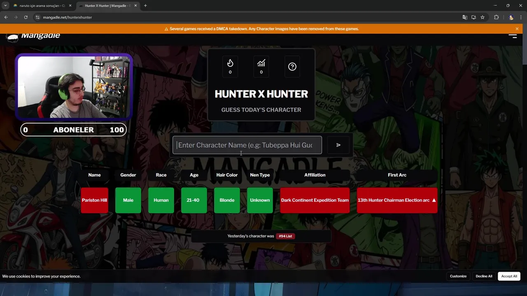Click the webcam overlay thumbnail
Screen dimensions: 527x296
[74, 87]
